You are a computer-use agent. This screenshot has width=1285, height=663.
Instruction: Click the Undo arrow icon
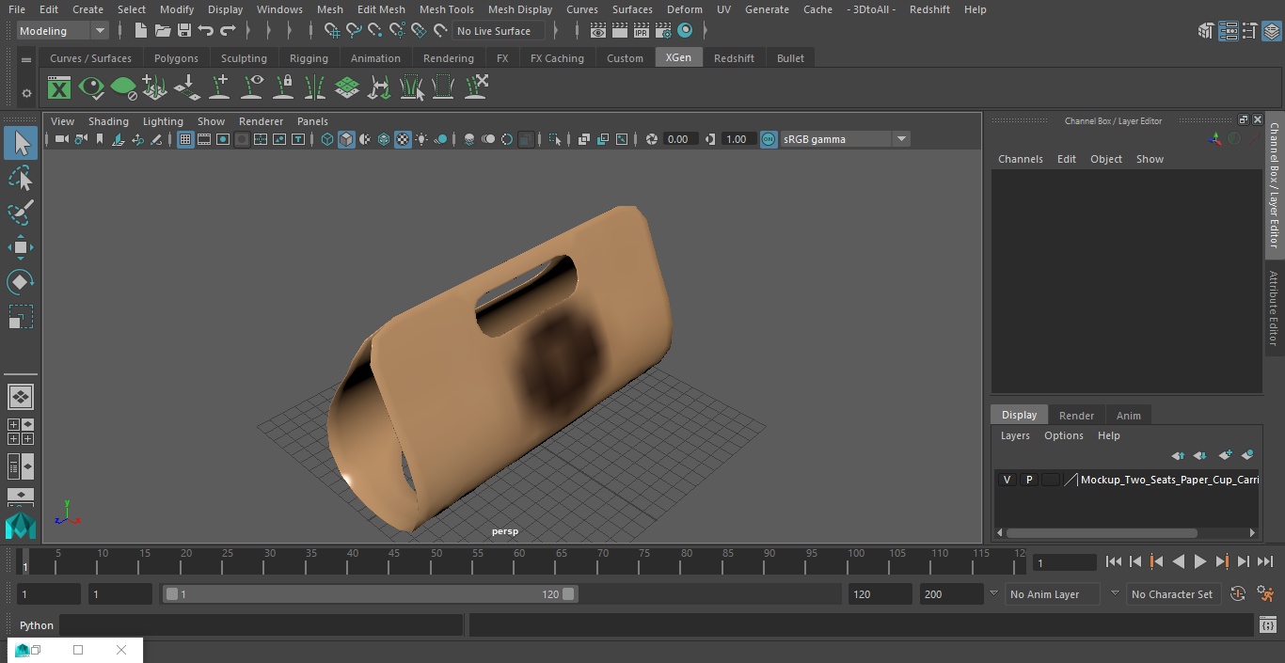click(206, 31)
